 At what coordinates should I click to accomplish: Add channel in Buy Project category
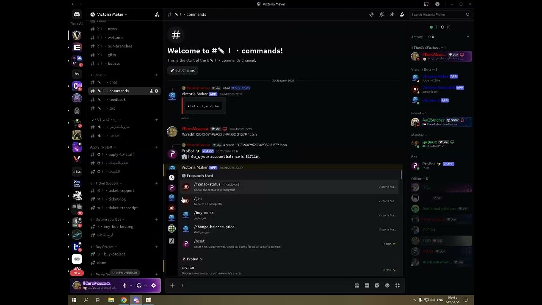point(156,247)
